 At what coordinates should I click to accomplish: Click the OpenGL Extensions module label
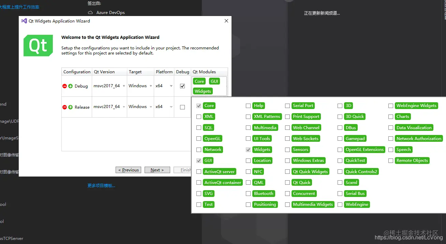365,150
